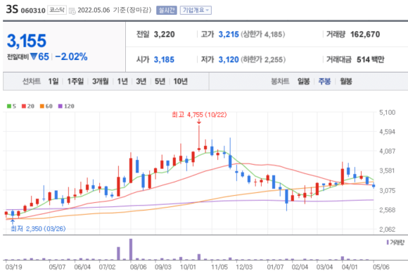
Task: Click the 거래량 volume legend marker
Action: (x=388, y=242)
